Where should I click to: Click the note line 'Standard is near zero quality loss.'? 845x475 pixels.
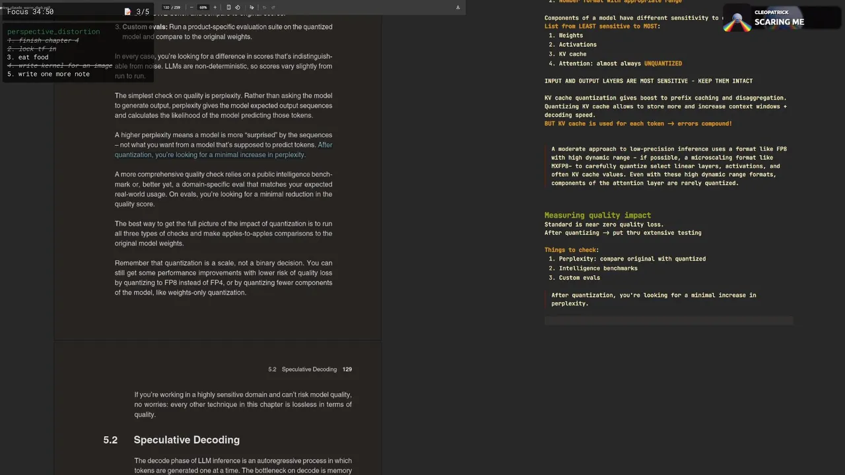tap(604, 224)
